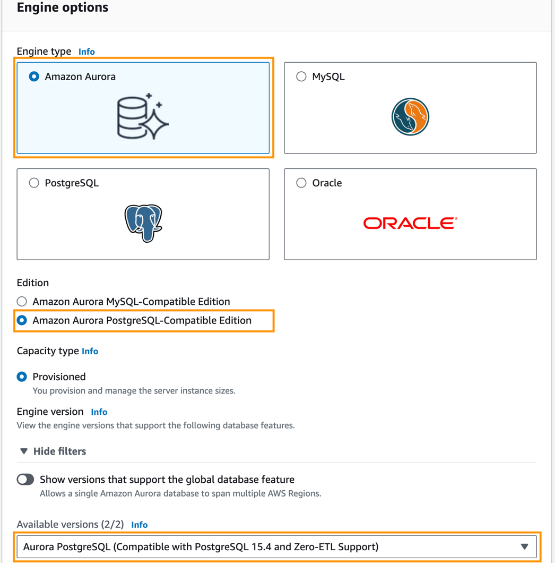Click the Amazon Aurora database icon
The image size is (555, 563).
tap(143, 116)
